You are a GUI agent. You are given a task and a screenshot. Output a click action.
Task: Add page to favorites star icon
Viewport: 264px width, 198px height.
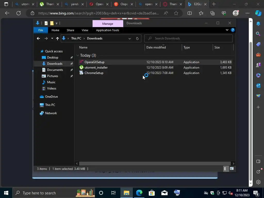[176, 13]
